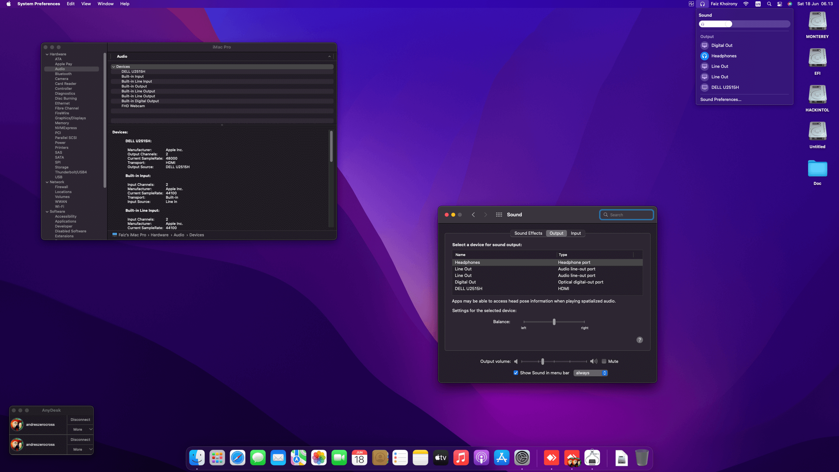
Task: Click the Balance slider thumb
Action: coord(554,322)
